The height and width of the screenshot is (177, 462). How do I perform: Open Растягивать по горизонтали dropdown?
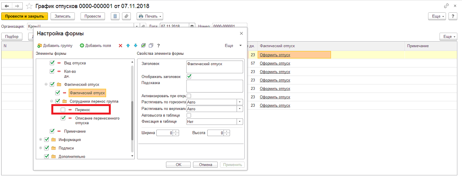(x=240, y=102)
